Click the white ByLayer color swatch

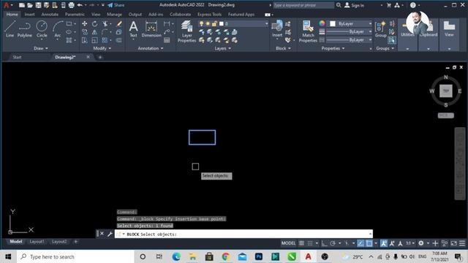[333, 23]
